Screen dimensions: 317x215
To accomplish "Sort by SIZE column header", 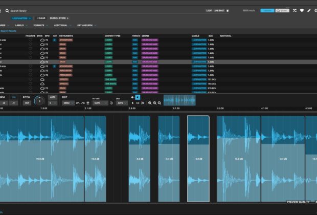I will [211, 36].
